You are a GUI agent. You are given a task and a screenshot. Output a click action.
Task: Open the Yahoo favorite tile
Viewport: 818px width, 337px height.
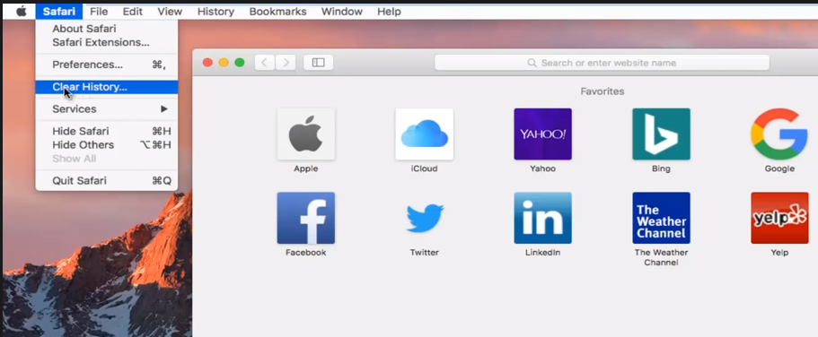coord(542,134)
